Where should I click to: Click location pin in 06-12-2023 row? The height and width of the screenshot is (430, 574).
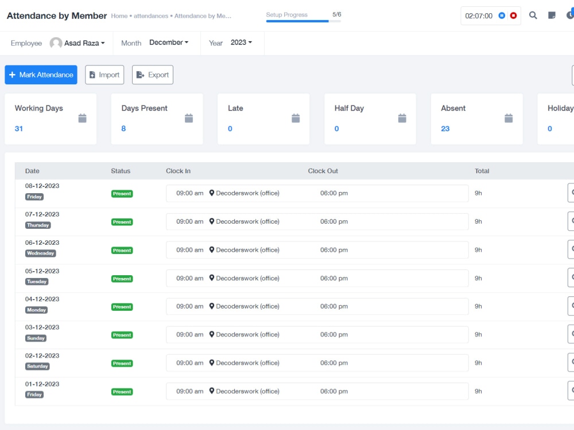[212, 250]
